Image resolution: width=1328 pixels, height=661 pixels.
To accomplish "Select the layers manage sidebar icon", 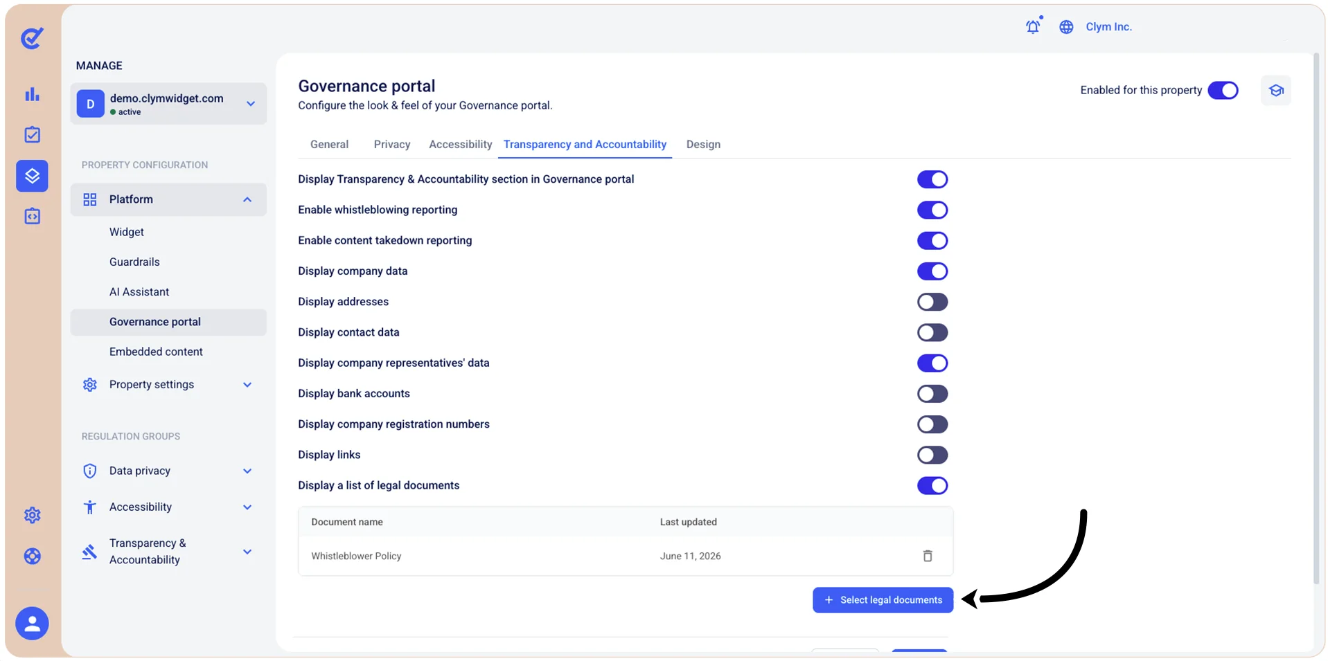I will coord(32,176).
